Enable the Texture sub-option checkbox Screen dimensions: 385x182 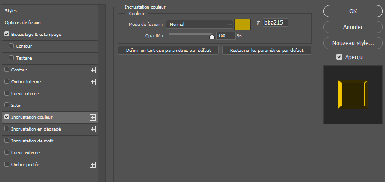pyautogui.click(x=11, y=58)
